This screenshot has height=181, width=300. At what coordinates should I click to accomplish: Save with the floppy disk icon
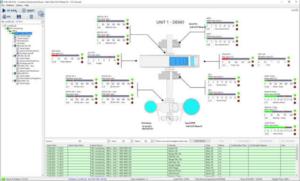(18, 16)
